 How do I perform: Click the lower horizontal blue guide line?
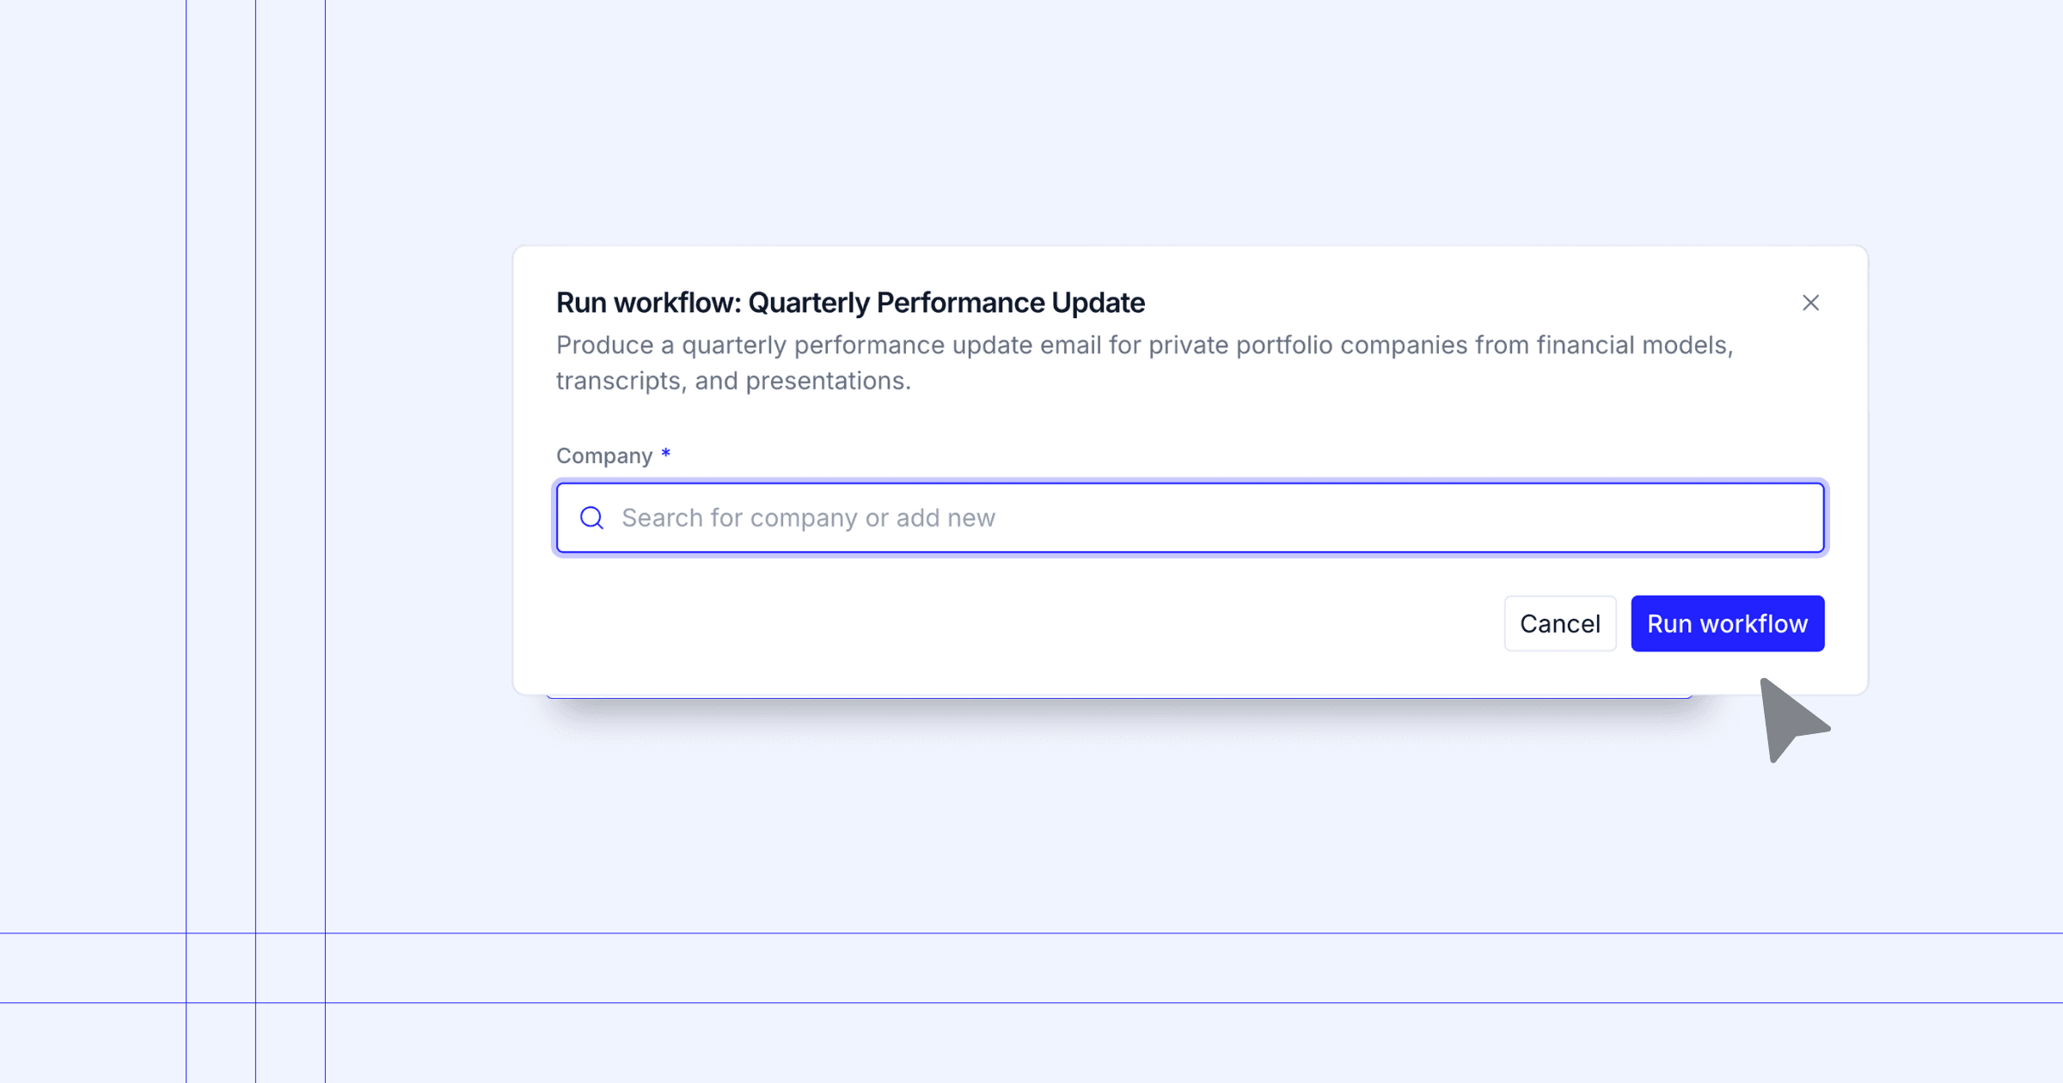pos(1117,1002)
